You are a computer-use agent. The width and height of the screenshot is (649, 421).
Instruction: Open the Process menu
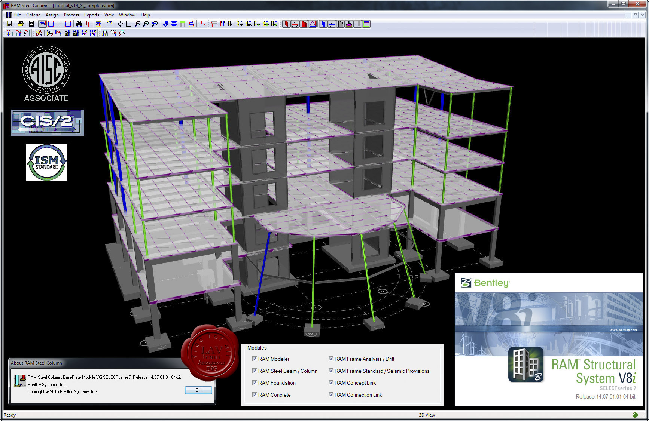(x=71, y=15)
